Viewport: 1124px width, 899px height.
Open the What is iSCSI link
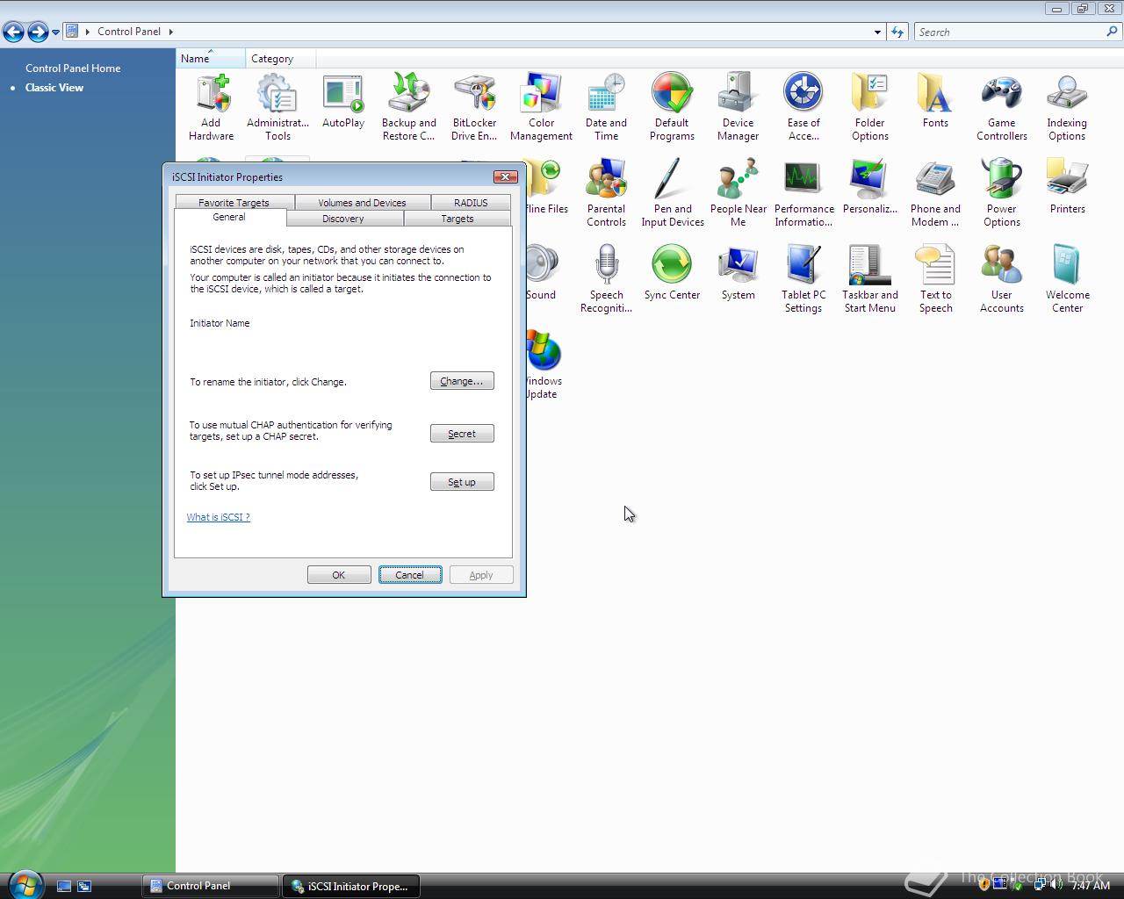tap(219, 517)
